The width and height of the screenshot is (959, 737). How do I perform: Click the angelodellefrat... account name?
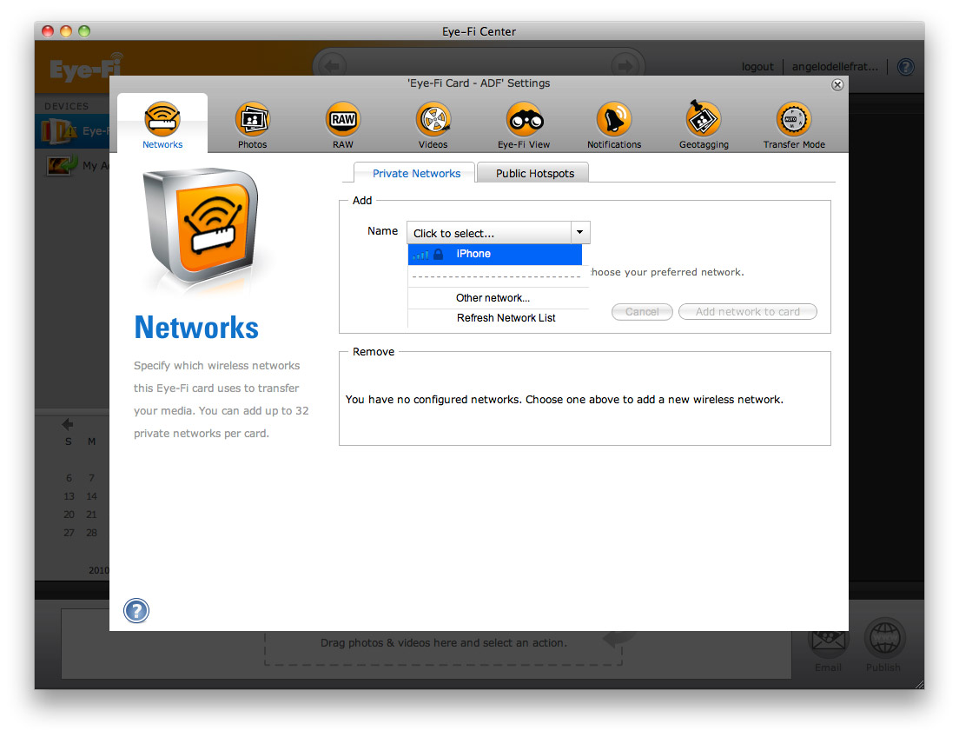click(835, 67)
